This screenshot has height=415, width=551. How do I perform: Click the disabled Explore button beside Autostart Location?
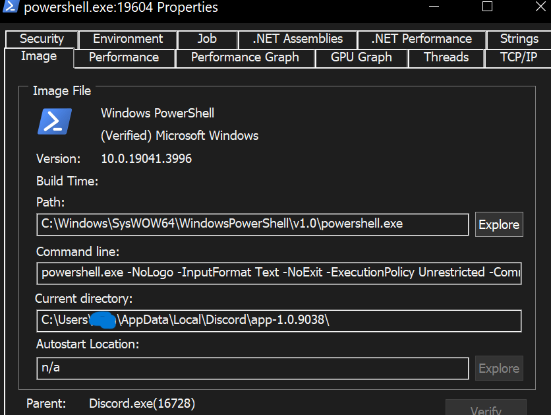pyautogui.click(x=499, y=368)
